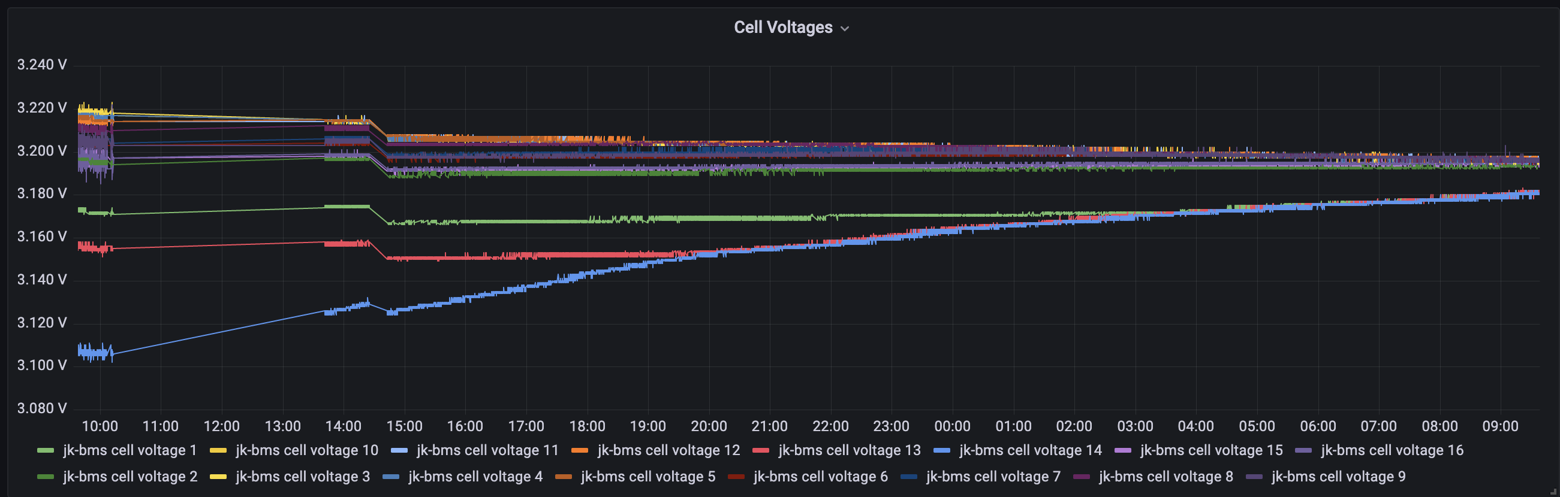Click the chevron next to Cell Voltages
This screenshot has width=1560, height=497.
click(845, 28)
